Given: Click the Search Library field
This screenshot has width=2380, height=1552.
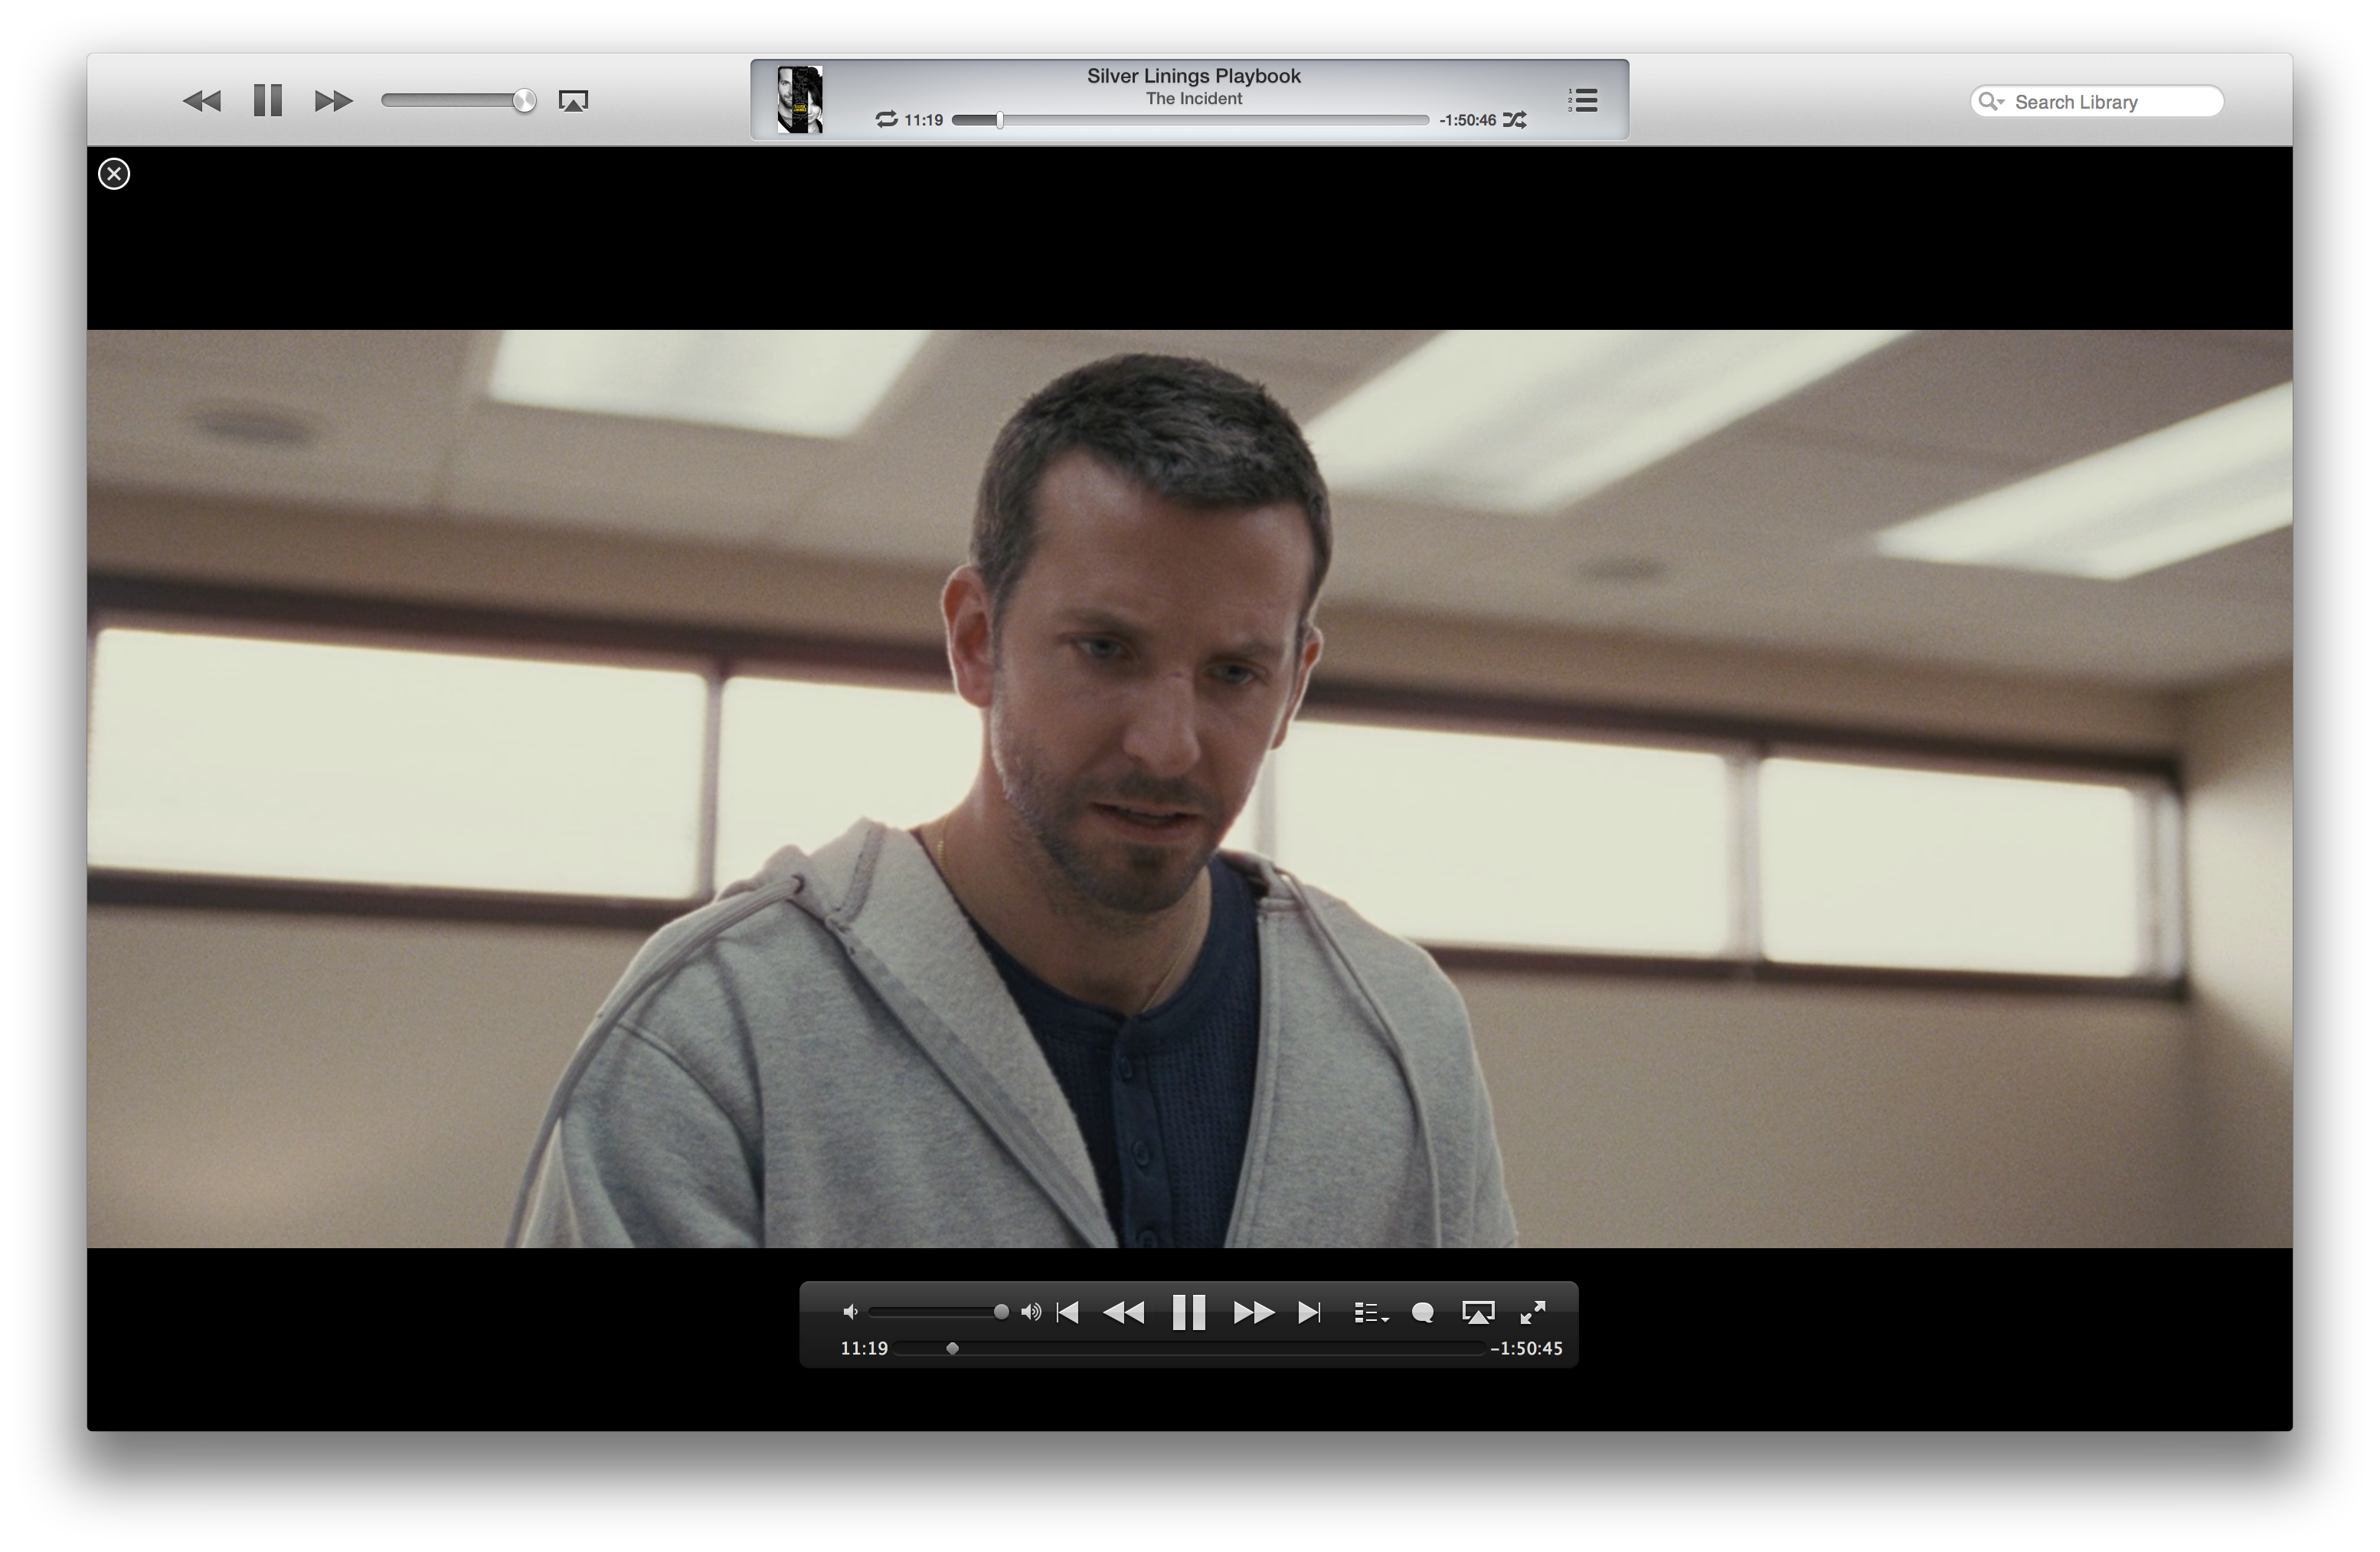Looking at the screenshot, I should [x=2097, y=102].
